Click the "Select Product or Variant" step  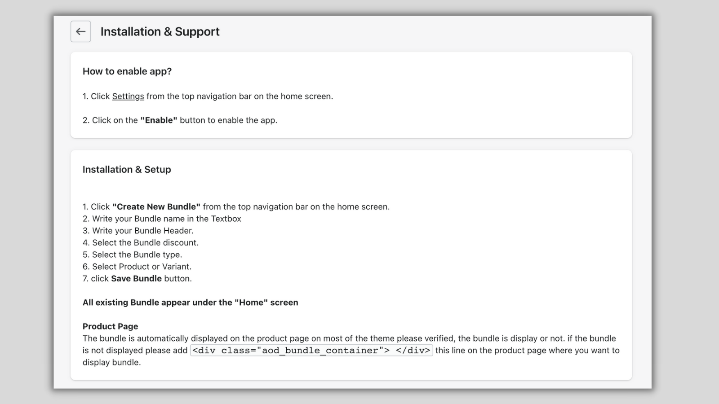(142, 267)
